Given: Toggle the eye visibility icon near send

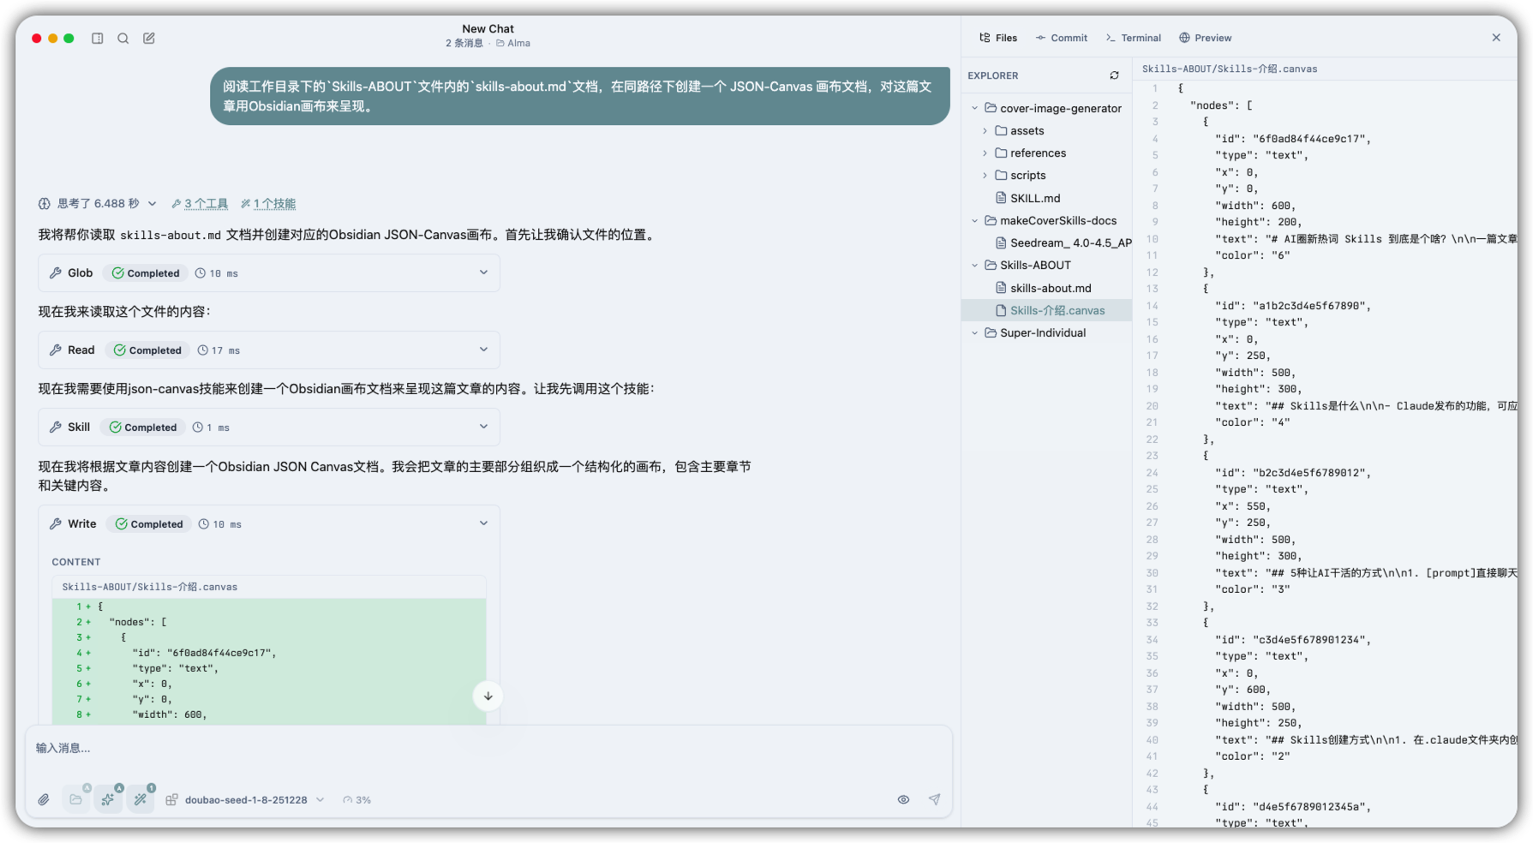Looking at the screenshot, I should (x=903, y=799).
